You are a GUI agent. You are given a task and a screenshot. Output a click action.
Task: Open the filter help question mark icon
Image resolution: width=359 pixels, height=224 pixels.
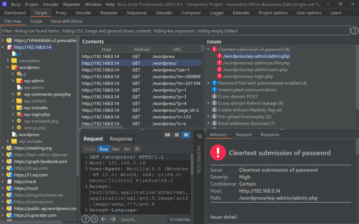(x=354, y=30)
